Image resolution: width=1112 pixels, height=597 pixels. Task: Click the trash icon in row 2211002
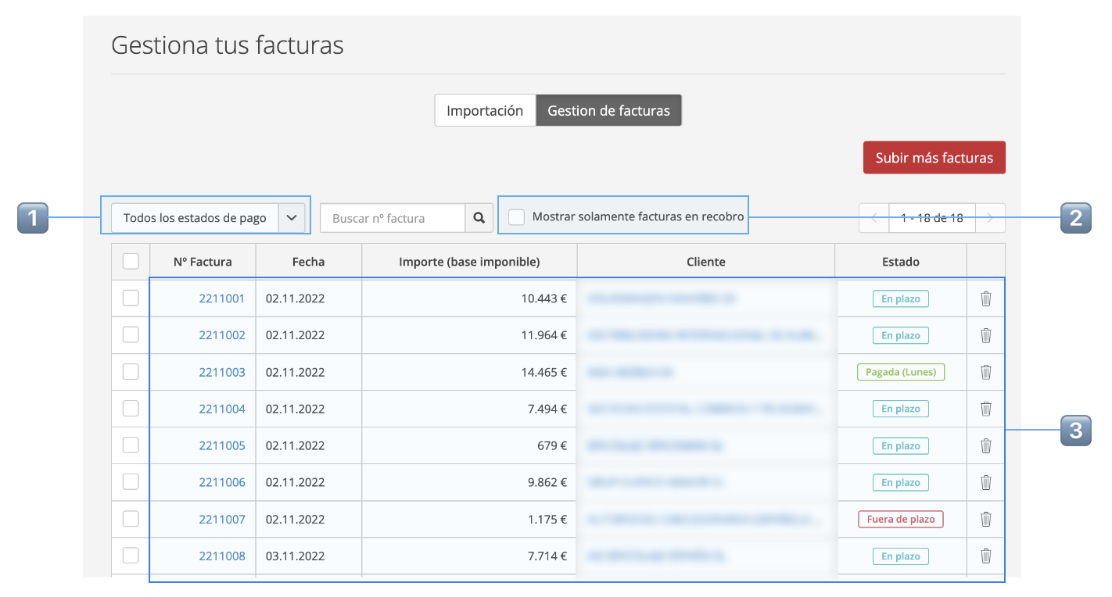tap(986, 335)
